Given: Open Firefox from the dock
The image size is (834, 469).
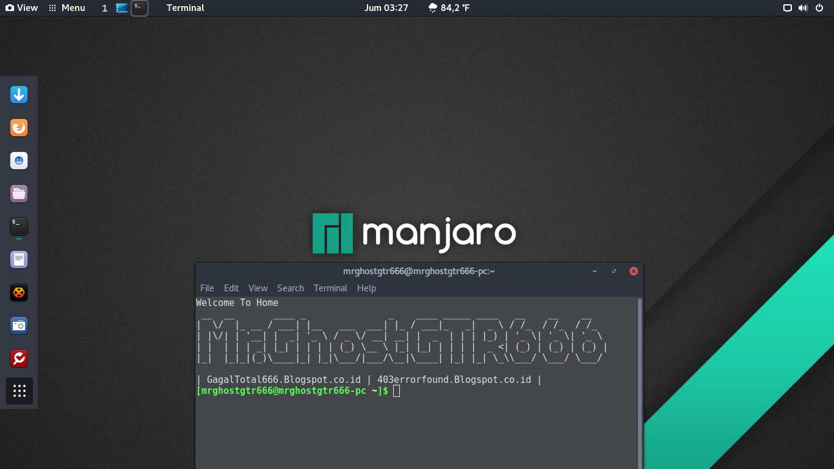Looking at the screenshot, I should 19,128.
